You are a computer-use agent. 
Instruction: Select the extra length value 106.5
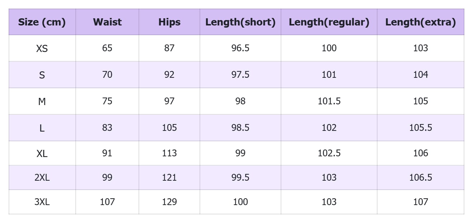(420, 177)
